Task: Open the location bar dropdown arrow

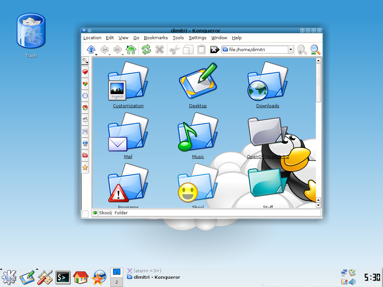Action: pyautogui.click(x=291, y=49)
